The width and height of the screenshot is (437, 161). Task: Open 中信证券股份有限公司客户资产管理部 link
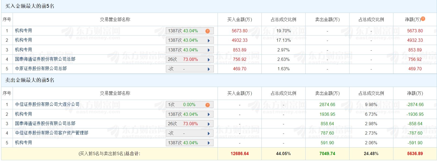pyautogui.click(x=52, y=133)
